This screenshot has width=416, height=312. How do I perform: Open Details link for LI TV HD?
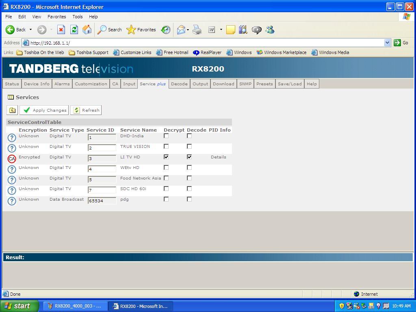pyautogui.click(x=218, y=157)
